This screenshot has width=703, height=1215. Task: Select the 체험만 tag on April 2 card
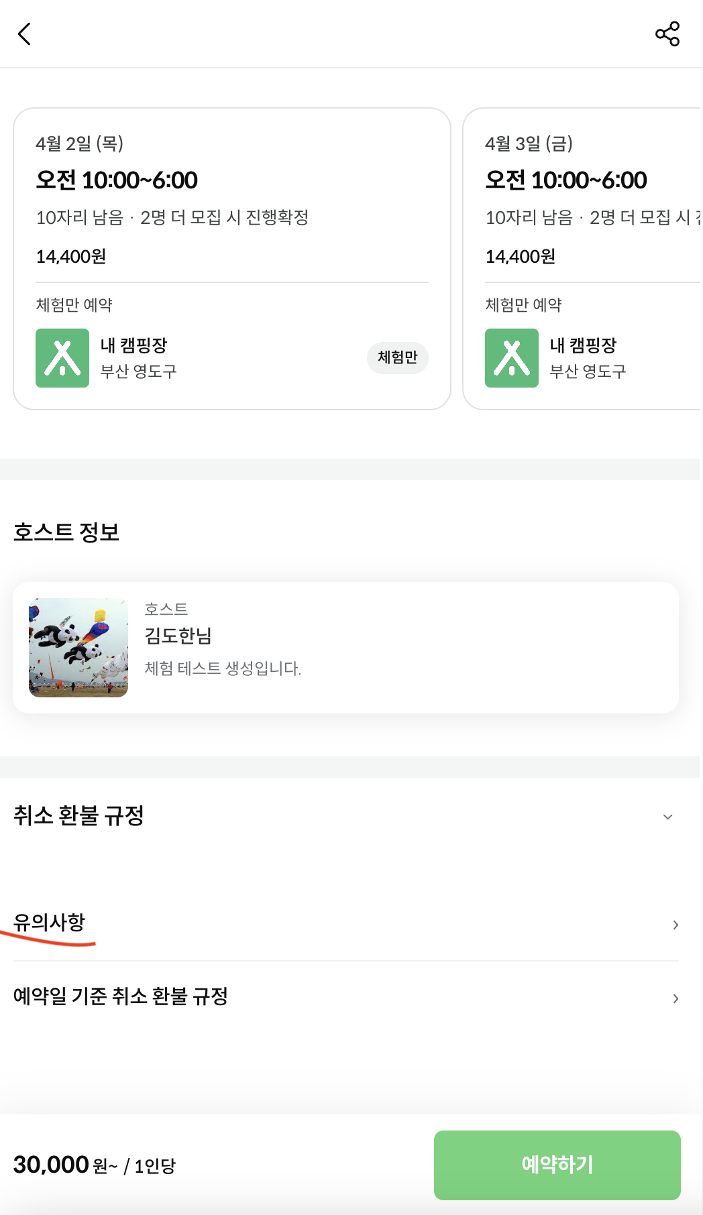coord(397,357)
